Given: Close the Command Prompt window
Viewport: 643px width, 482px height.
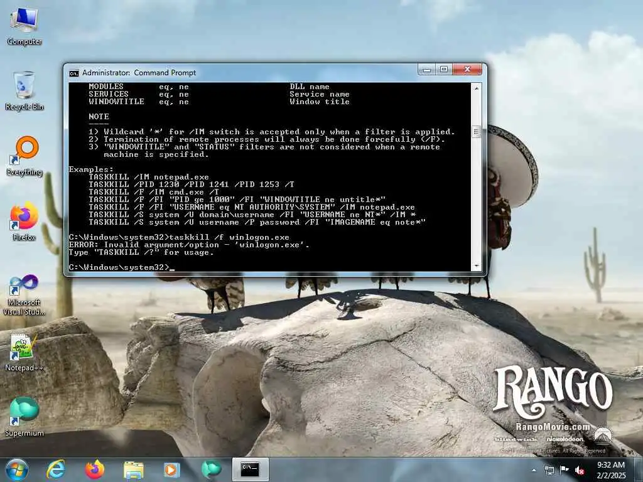Looking at the screenshot, I should (x=467, y=70).
